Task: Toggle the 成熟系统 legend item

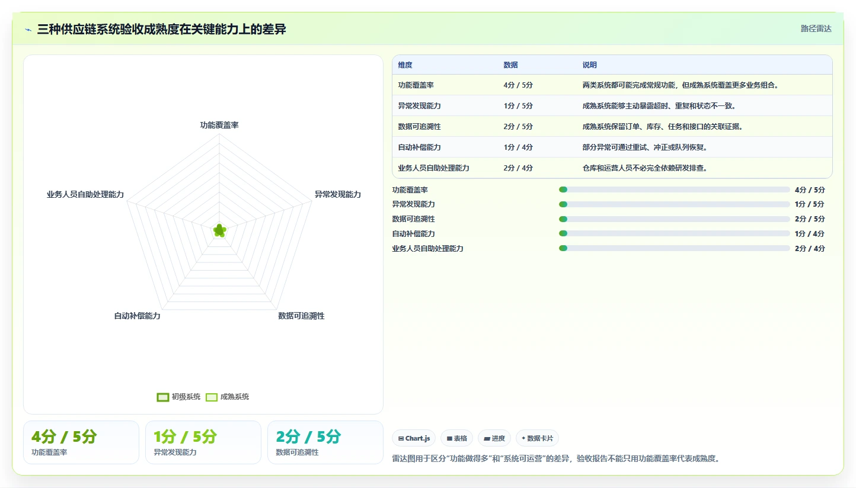Action: 227,397
